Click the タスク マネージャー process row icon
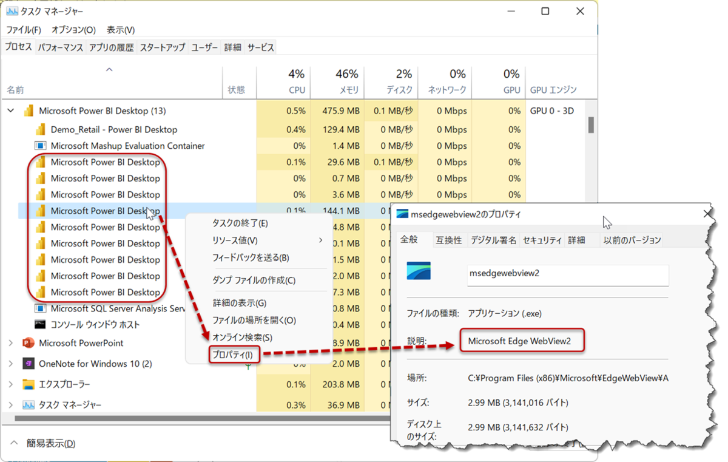 pos(28,405)
